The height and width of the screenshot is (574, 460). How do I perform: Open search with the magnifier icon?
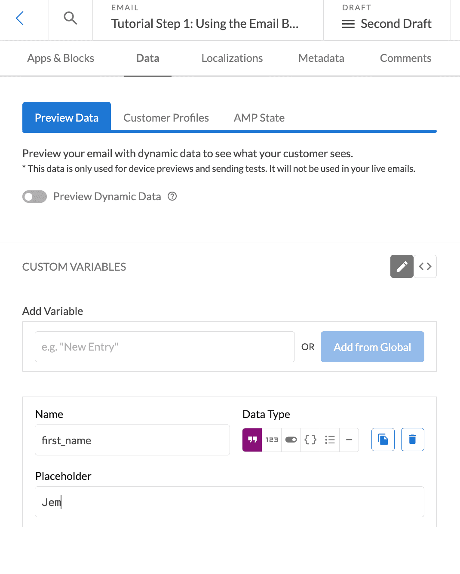71,18
